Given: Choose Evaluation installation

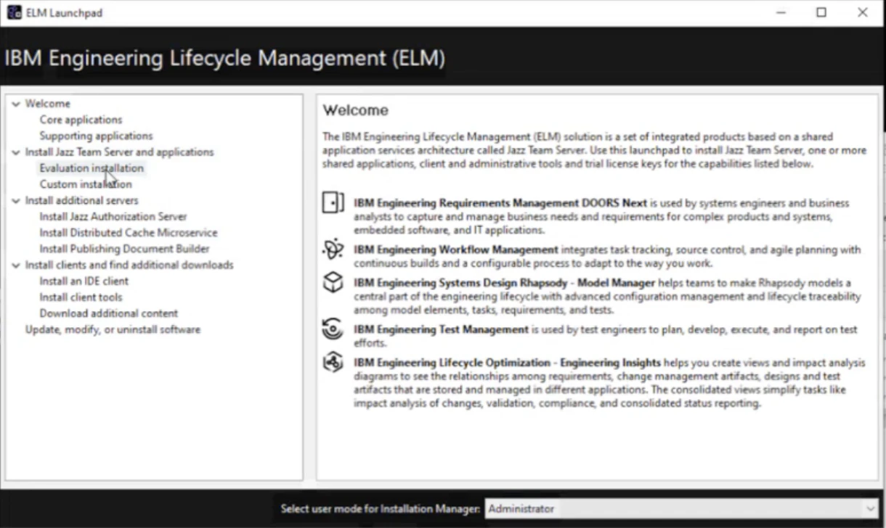Looking at the screenshot, I should (x=92, y=168).
